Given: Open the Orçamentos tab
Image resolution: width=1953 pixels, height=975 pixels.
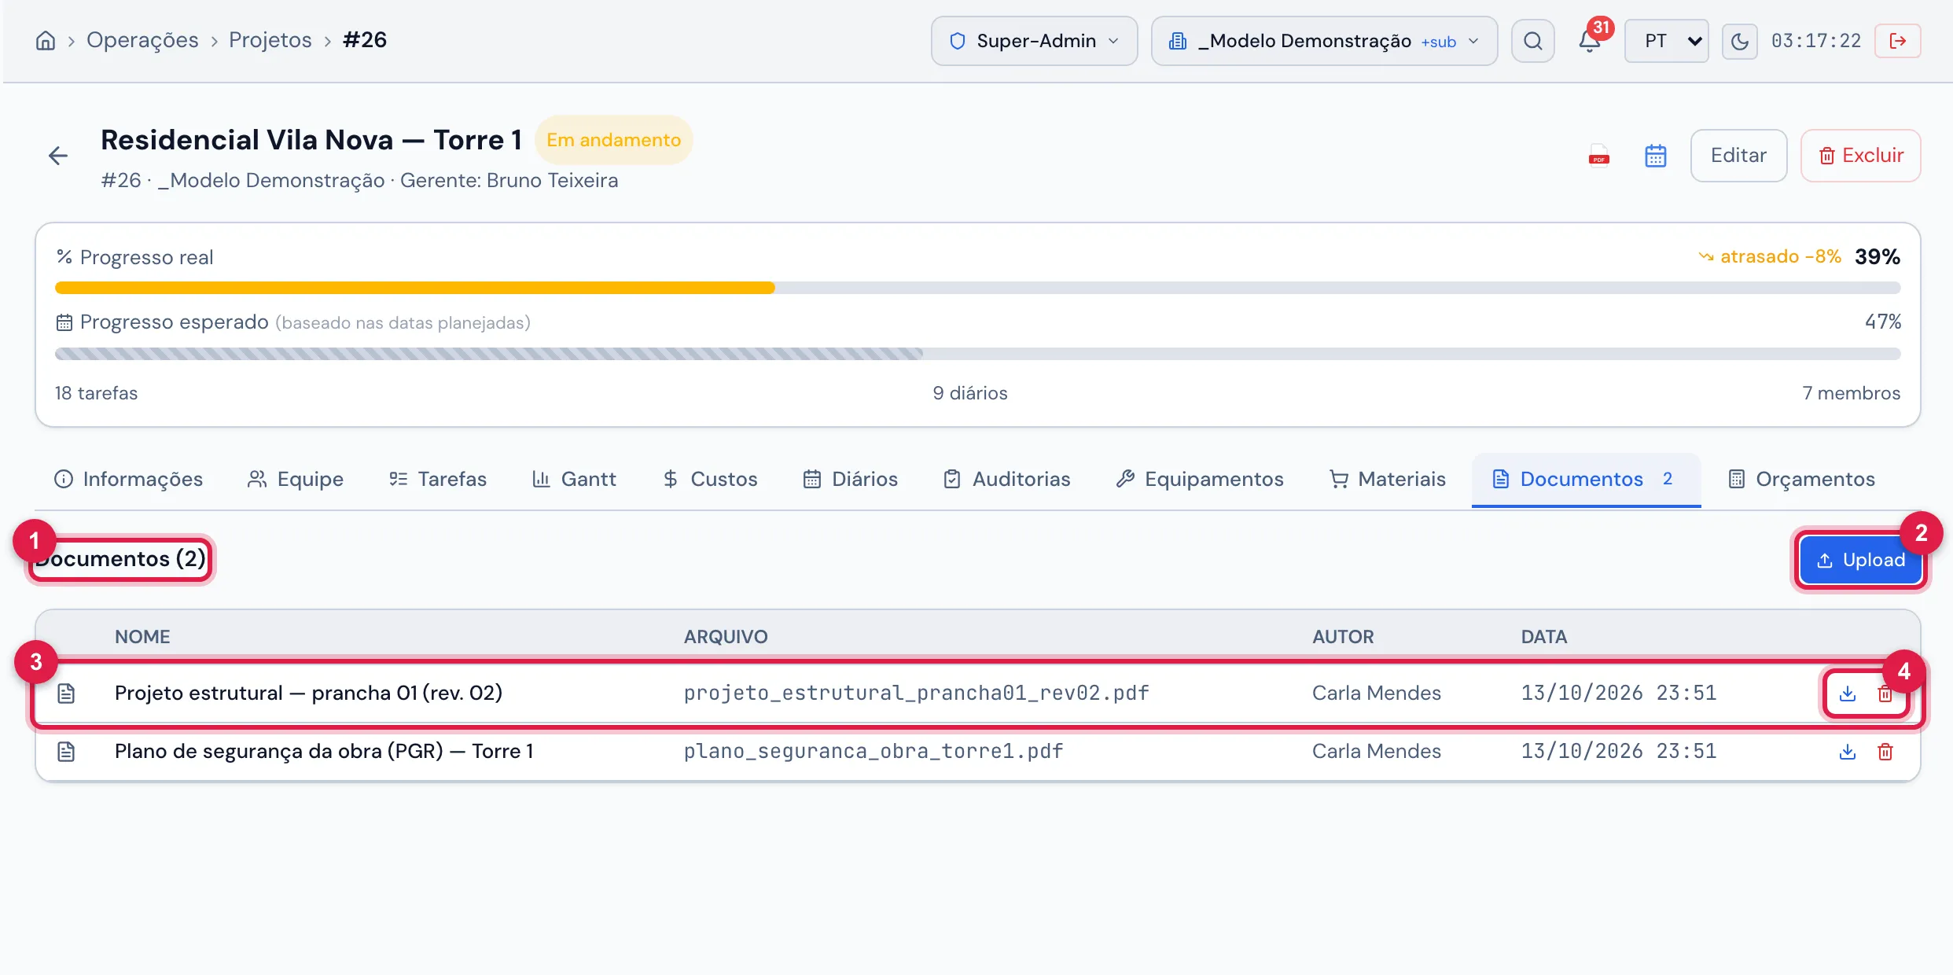Looking at the screenshot, I should click(1801, 479).
